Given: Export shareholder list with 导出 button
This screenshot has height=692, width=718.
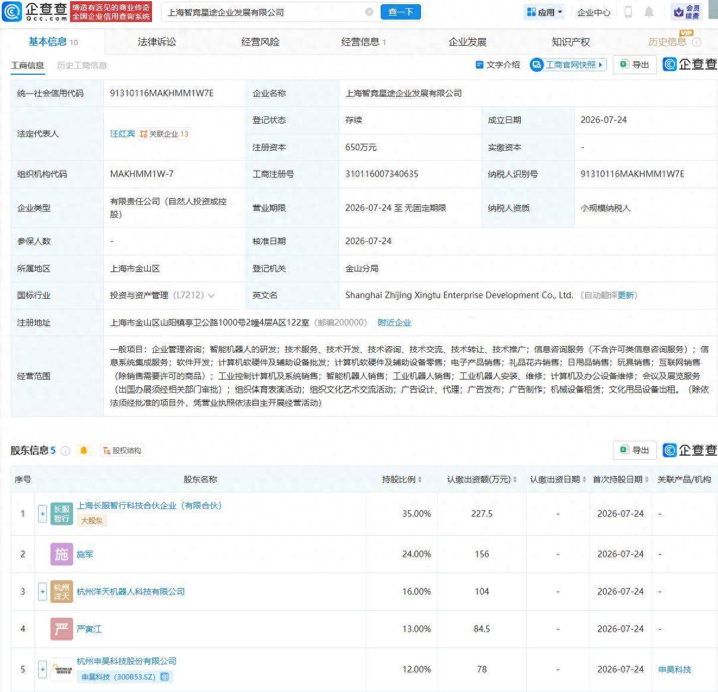Looking at the screenshot, I should click(634, 450).
